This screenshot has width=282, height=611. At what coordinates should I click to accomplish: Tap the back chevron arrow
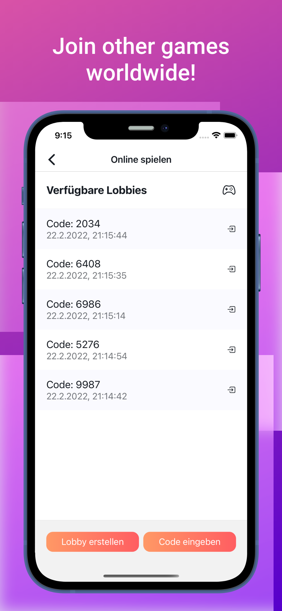tap(52, 159)
